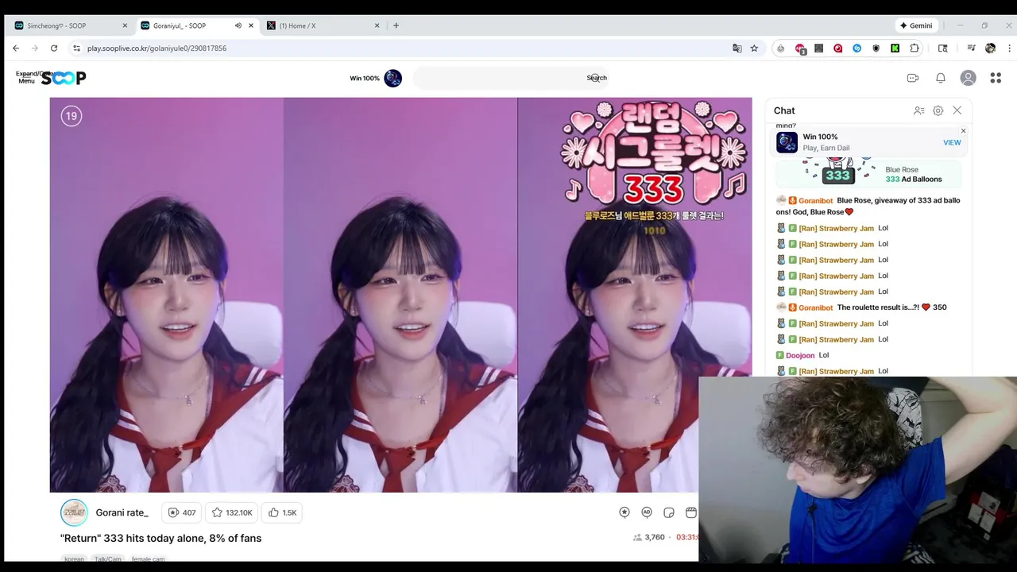
Task: Click the sticker icon below video
Action: pos(669,512)
